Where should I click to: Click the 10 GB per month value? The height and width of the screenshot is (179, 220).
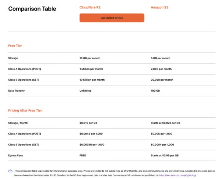pos(90,58)
